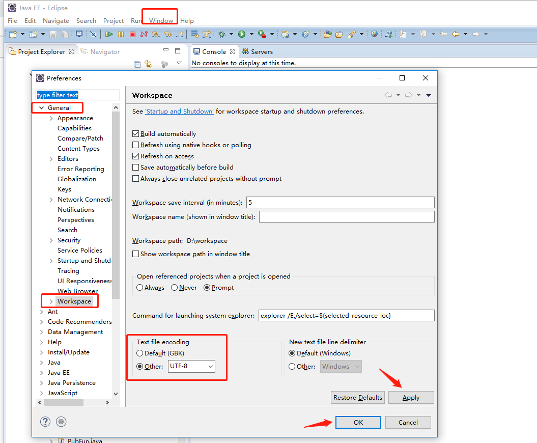Expand the Security tree node
537x443 pixels.
point(51,240)
